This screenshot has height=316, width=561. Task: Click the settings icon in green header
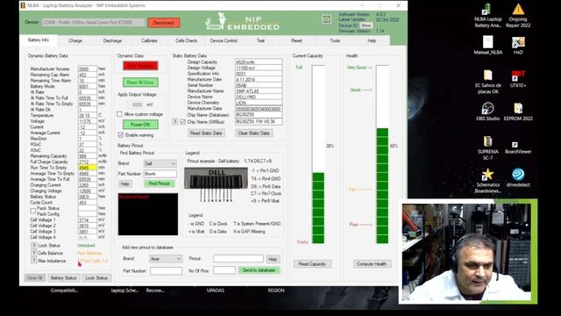click(x=326, y=19)
